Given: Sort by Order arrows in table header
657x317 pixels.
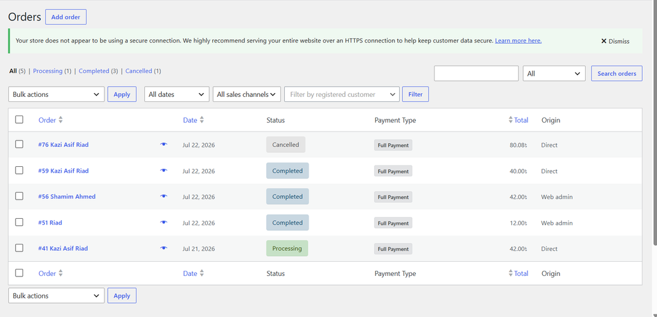Looking at the screenshot, I should point(61,120).
